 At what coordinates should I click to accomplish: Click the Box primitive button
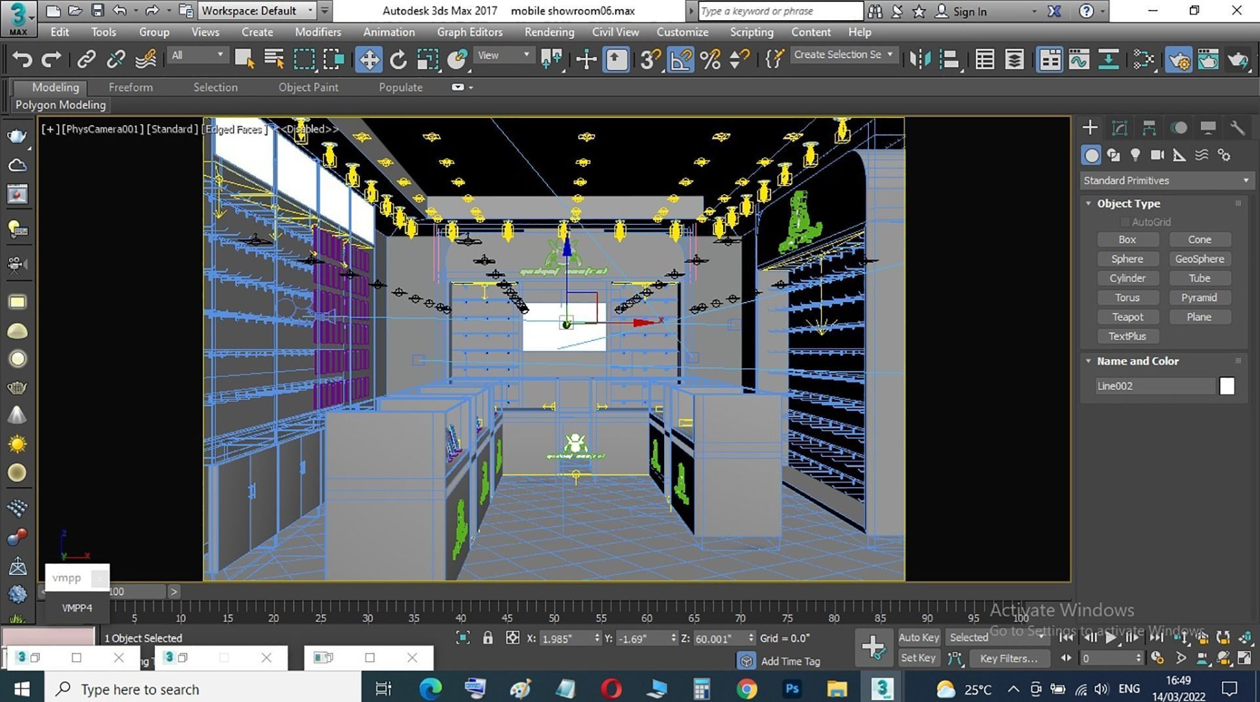(x=1127, y=240)
